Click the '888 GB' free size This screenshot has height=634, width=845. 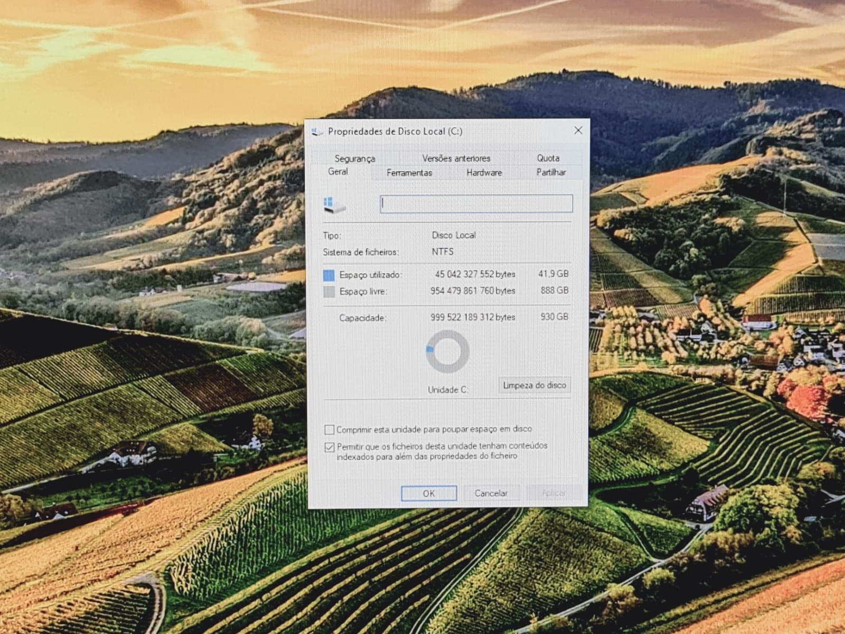point(555,290)
